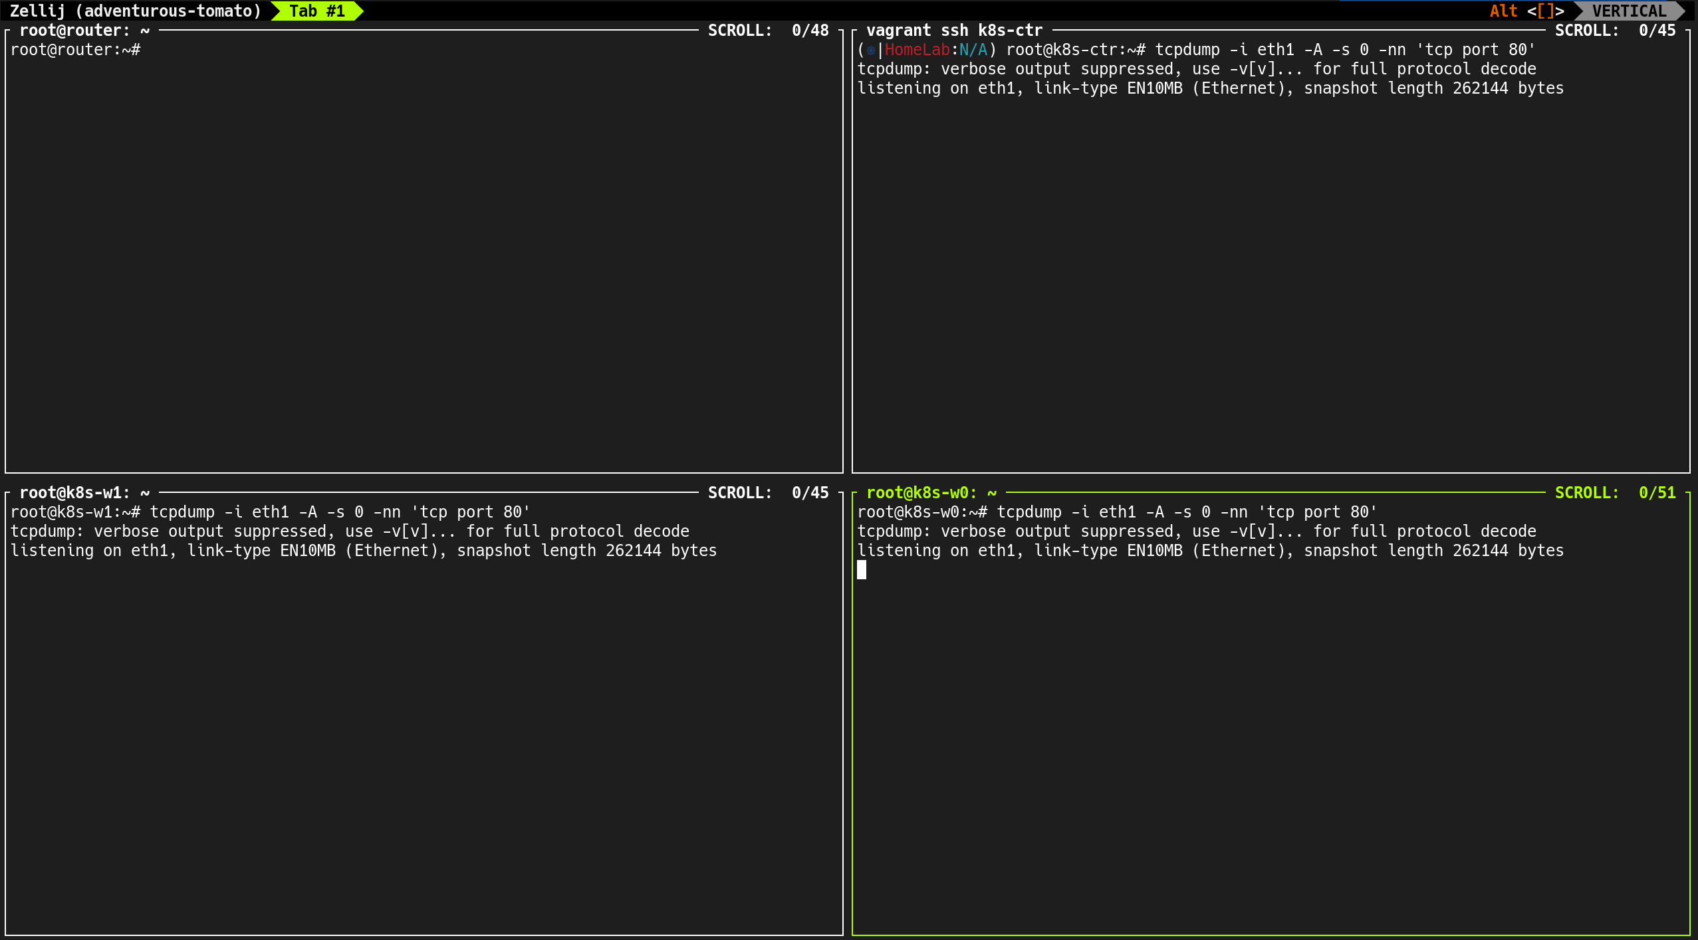Click 'verbose output suppressed' line in k8s-w0 pane
The height and width of the screenshot is (940, 1698).
pyautogui.click(x=1197, y=531)
